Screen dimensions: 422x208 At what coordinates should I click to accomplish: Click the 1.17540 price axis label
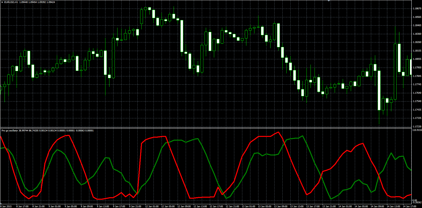417,101
